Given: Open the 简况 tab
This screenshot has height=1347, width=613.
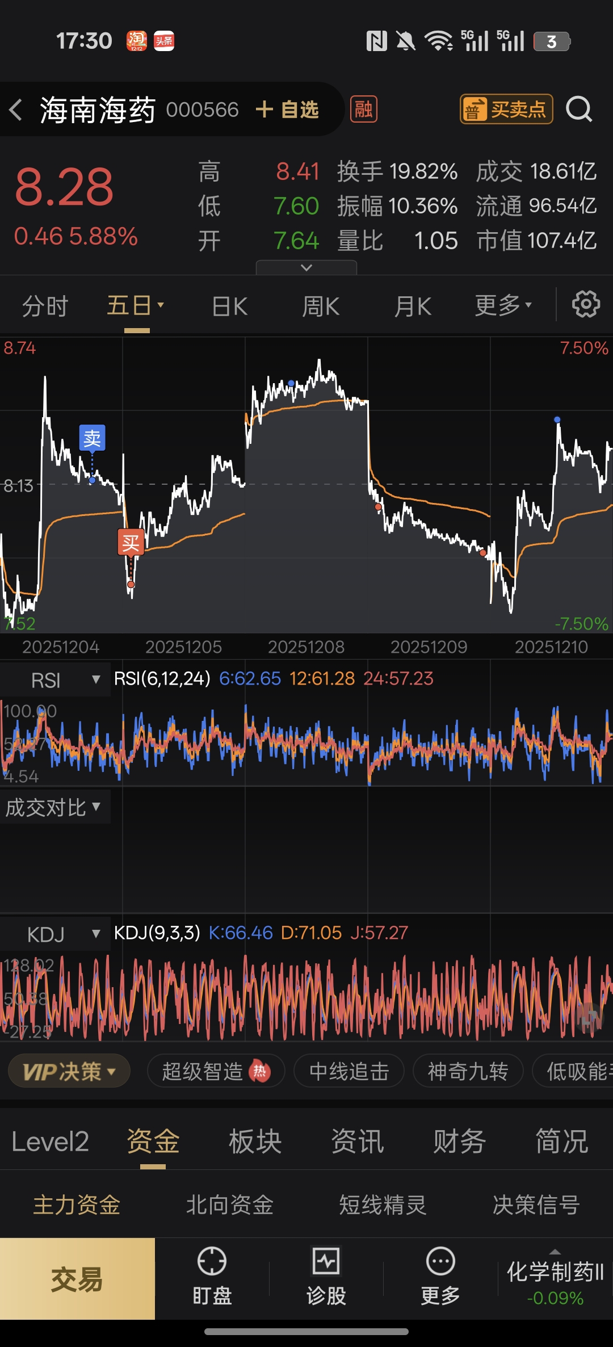Looking at the screenshot, I should [562, 1141].
